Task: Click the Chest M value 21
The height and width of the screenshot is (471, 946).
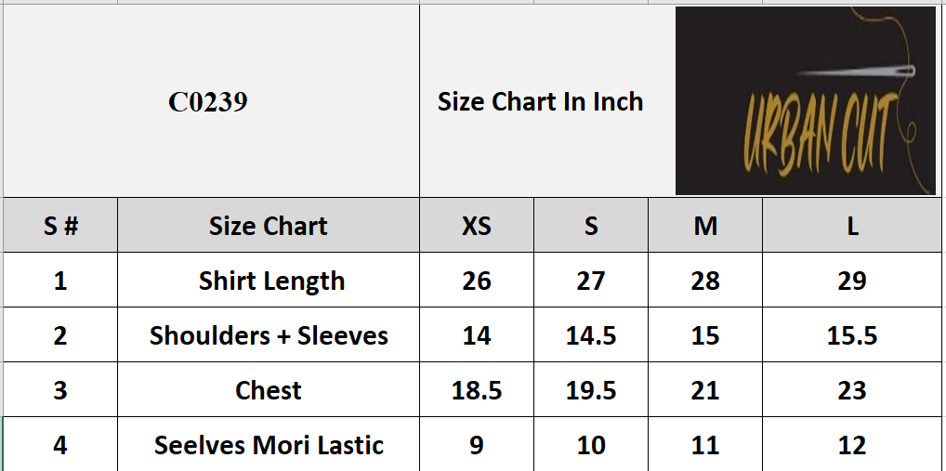Action: pyautogui.click(x=705, y=390)
